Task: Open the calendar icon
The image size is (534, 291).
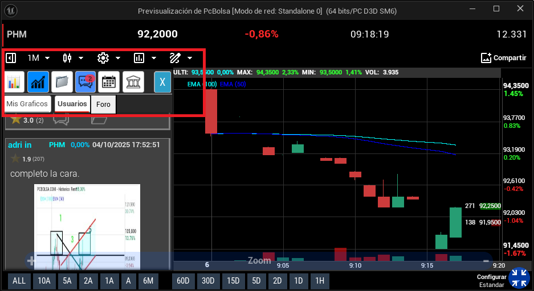Action: pos(108,82)
